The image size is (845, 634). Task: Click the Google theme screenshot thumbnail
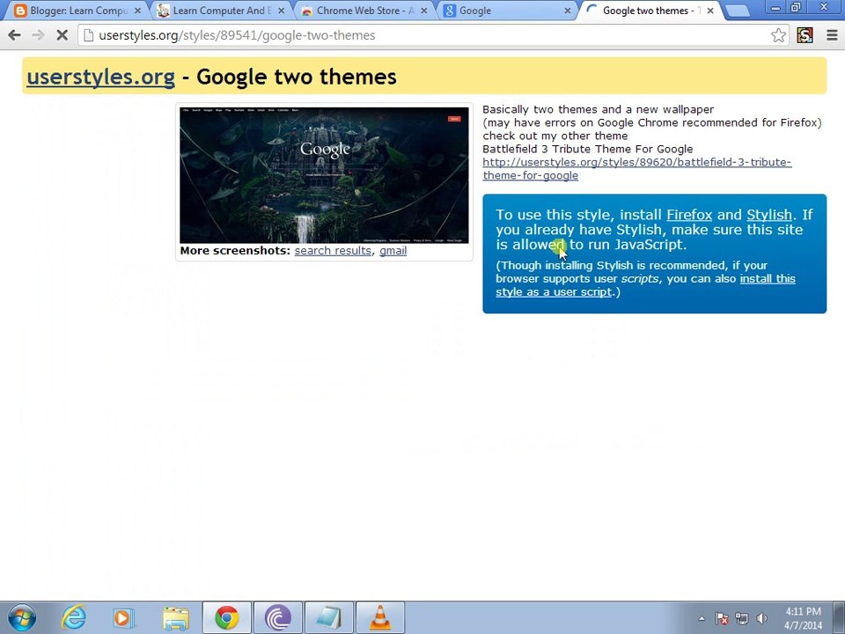(324, 175)
